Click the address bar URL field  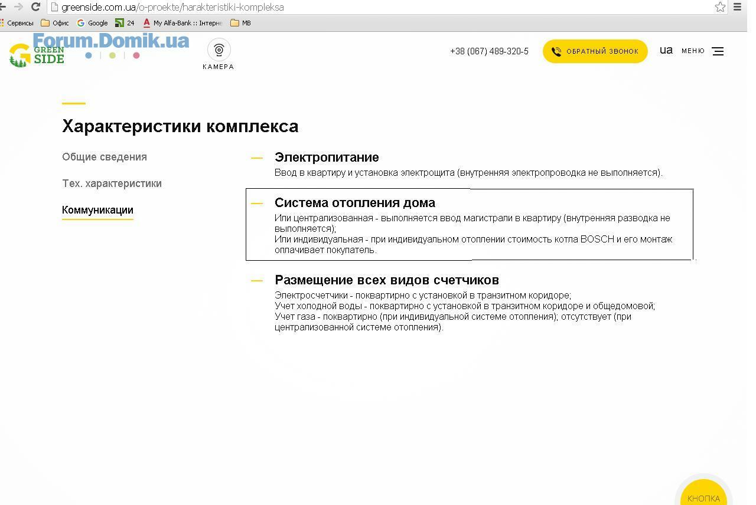point(381,7)
